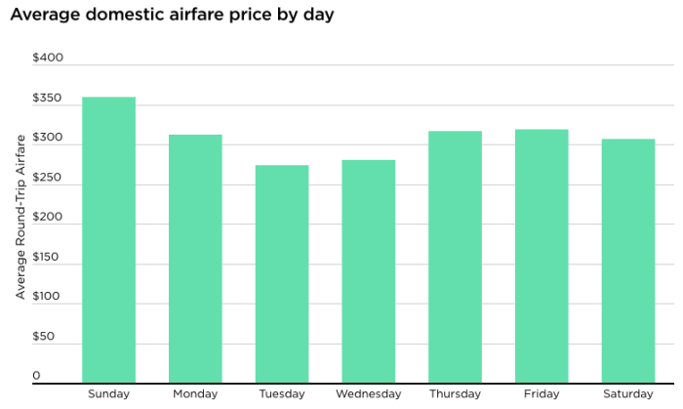Click the Sunday bar in the chart

pyautogui.click(x=108, y=239)
